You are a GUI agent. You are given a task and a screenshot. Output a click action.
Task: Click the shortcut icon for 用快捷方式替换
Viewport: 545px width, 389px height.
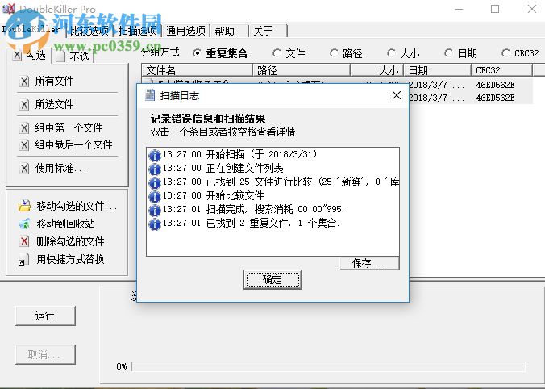click(x=23, y=260)
